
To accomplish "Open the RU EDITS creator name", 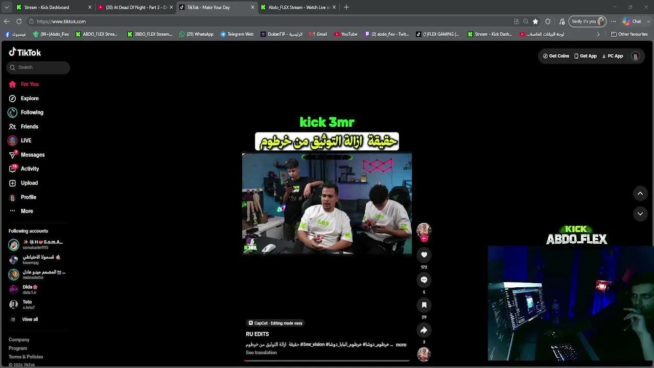I will tap(257, 334).
